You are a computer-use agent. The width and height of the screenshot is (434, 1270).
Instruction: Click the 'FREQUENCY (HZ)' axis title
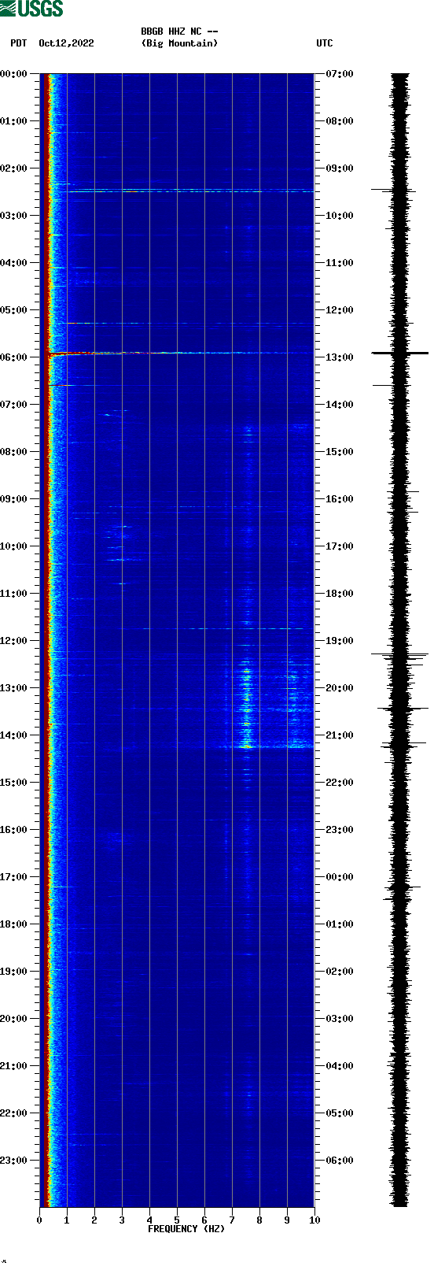point(186,1229)
